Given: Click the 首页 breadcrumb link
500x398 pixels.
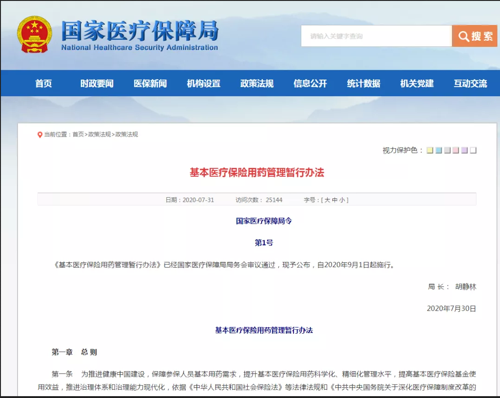Looking at the screenshot, I should [x=78, y=135].
